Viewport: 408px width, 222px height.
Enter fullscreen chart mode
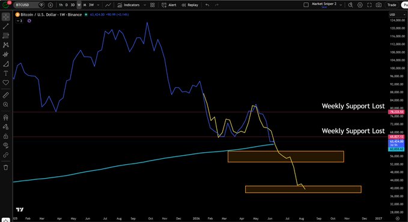coord(369,5)
